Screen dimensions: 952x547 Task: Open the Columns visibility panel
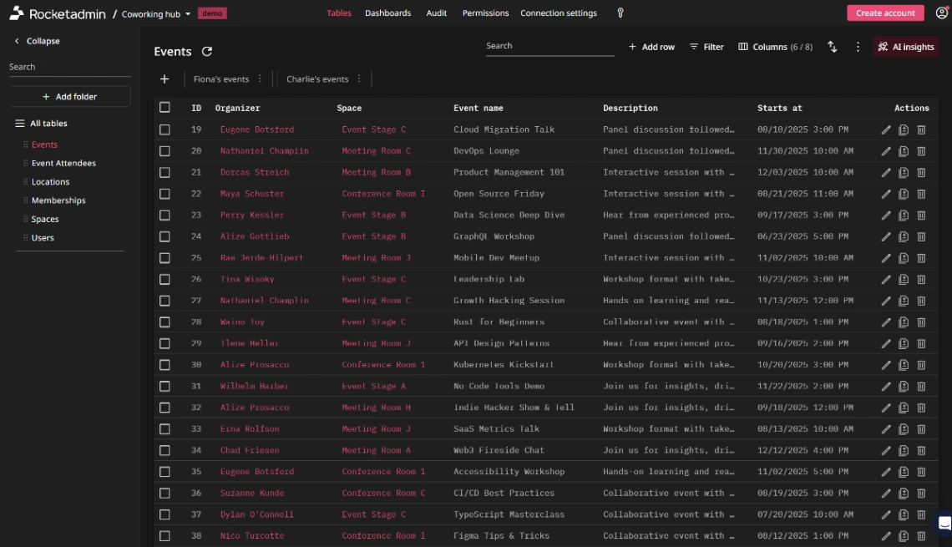click(775, 47)
